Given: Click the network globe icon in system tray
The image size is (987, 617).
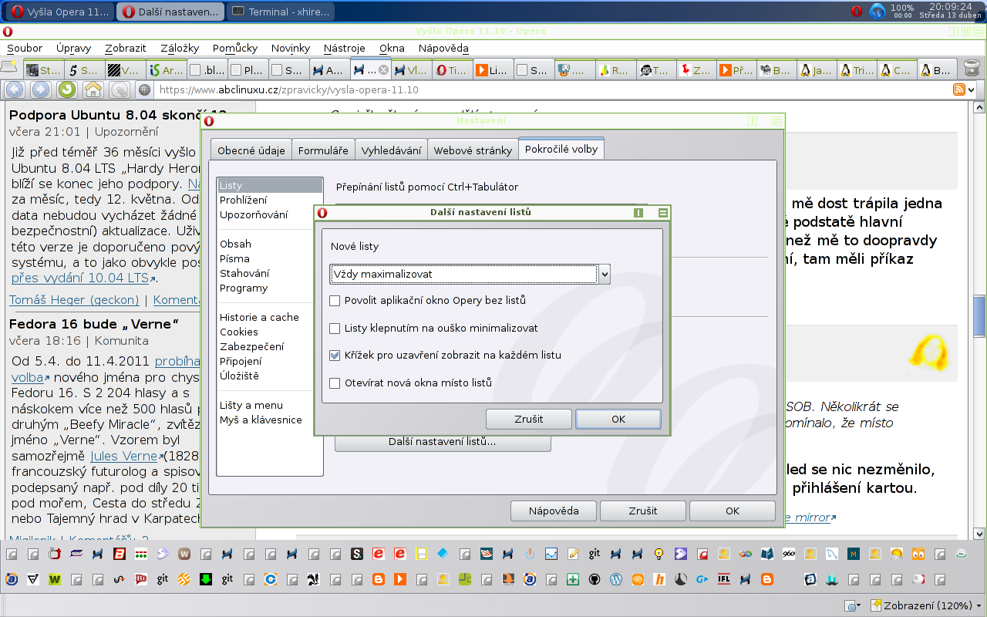Looking at the screenshot, I should pyautogui.click(x=878, y=11).
